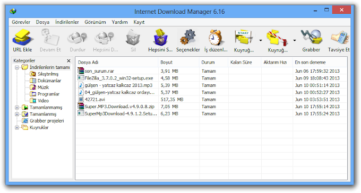Launch the Grabber tool icon

pyautogui.click(x=311, y=37)
